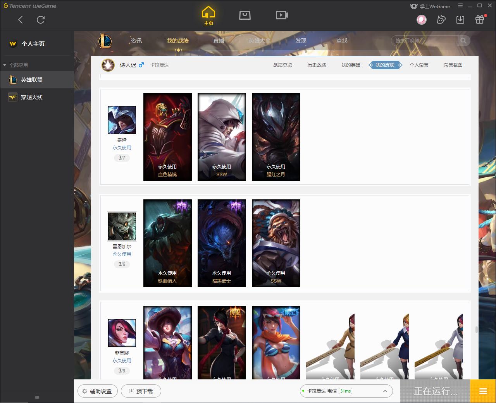
Task: Select the 我的皮肤 sub-tab
Action: (x=385, y=65)
